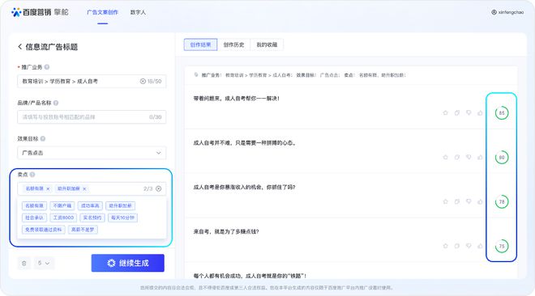
Task: Toggle the 实名预约 suggestion tag
Action: (x=92, y=218)
